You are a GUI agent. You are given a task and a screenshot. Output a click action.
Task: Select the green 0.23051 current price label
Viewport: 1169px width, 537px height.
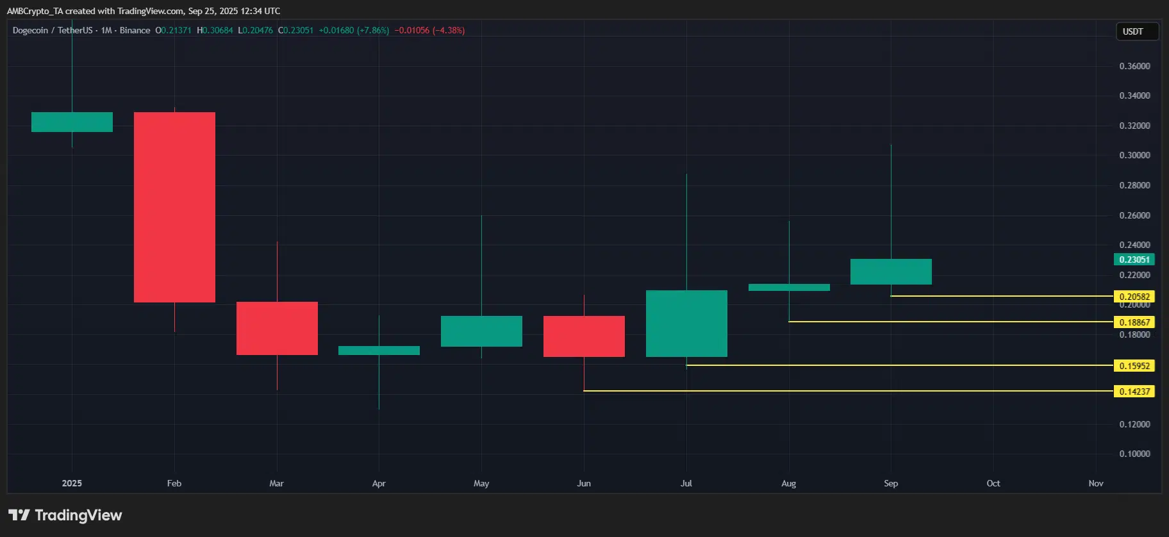1134,260
